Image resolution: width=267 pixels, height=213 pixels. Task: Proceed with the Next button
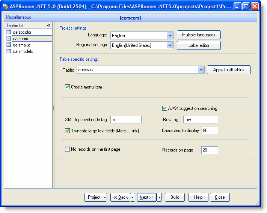pos(146,197)
